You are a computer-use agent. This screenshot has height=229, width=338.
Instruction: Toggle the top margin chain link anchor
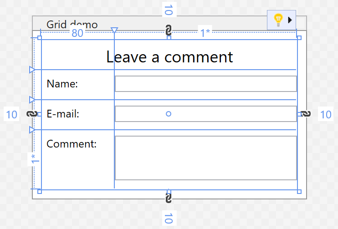(x=168, y=31)
